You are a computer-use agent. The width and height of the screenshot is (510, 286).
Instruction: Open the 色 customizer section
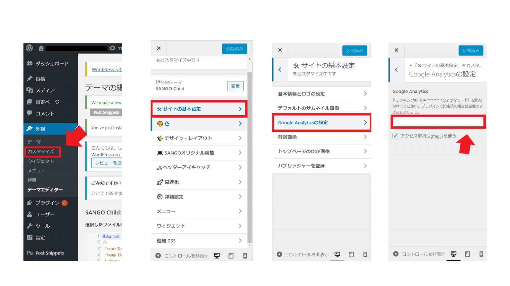pos(199,124)
